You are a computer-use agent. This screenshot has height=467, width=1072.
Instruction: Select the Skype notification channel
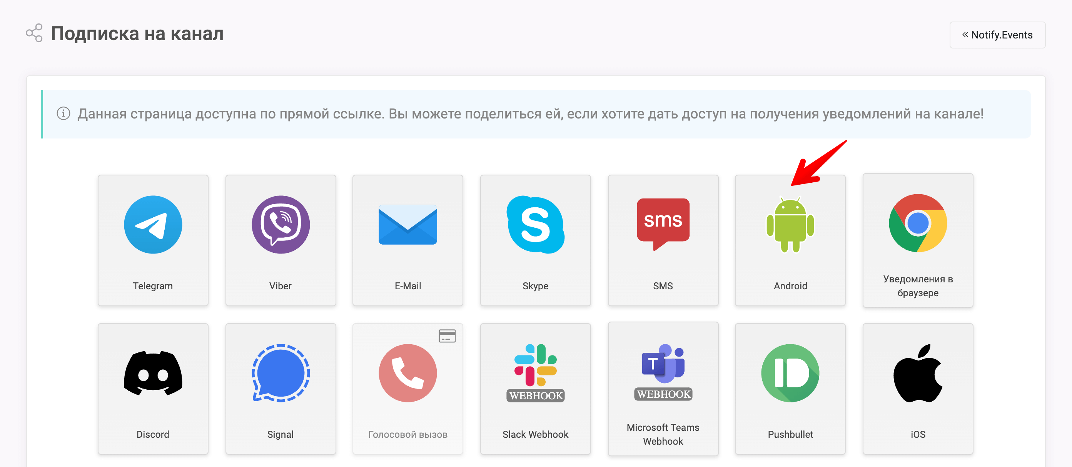click(x=535, y=239)
